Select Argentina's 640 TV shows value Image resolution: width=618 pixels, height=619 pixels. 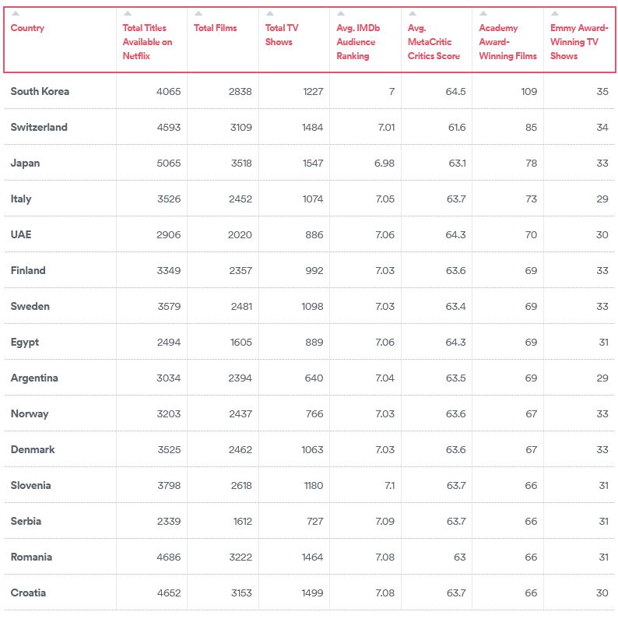coord(314,378)
